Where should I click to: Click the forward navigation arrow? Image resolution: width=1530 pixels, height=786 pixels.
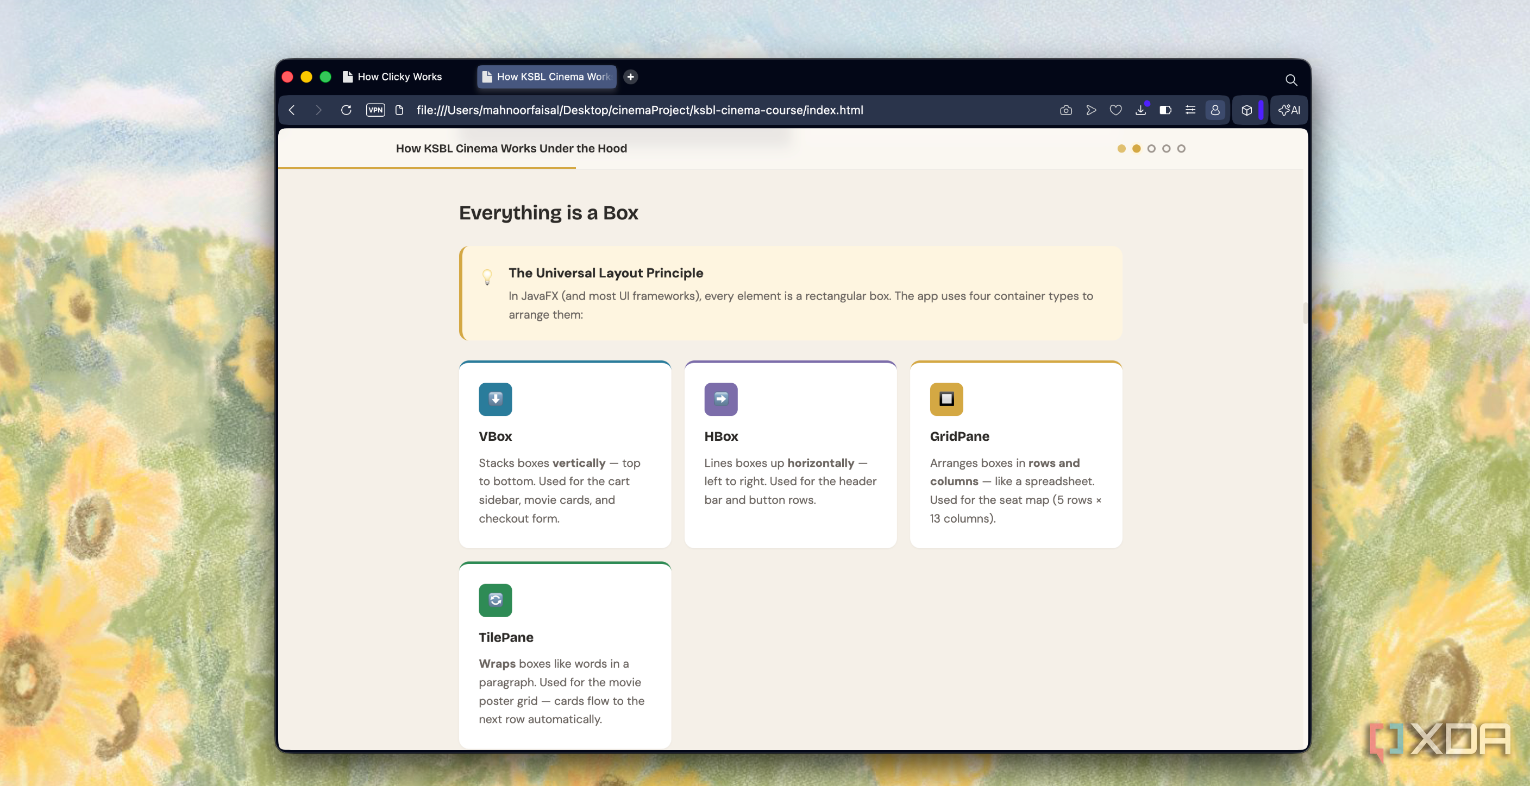318,110
